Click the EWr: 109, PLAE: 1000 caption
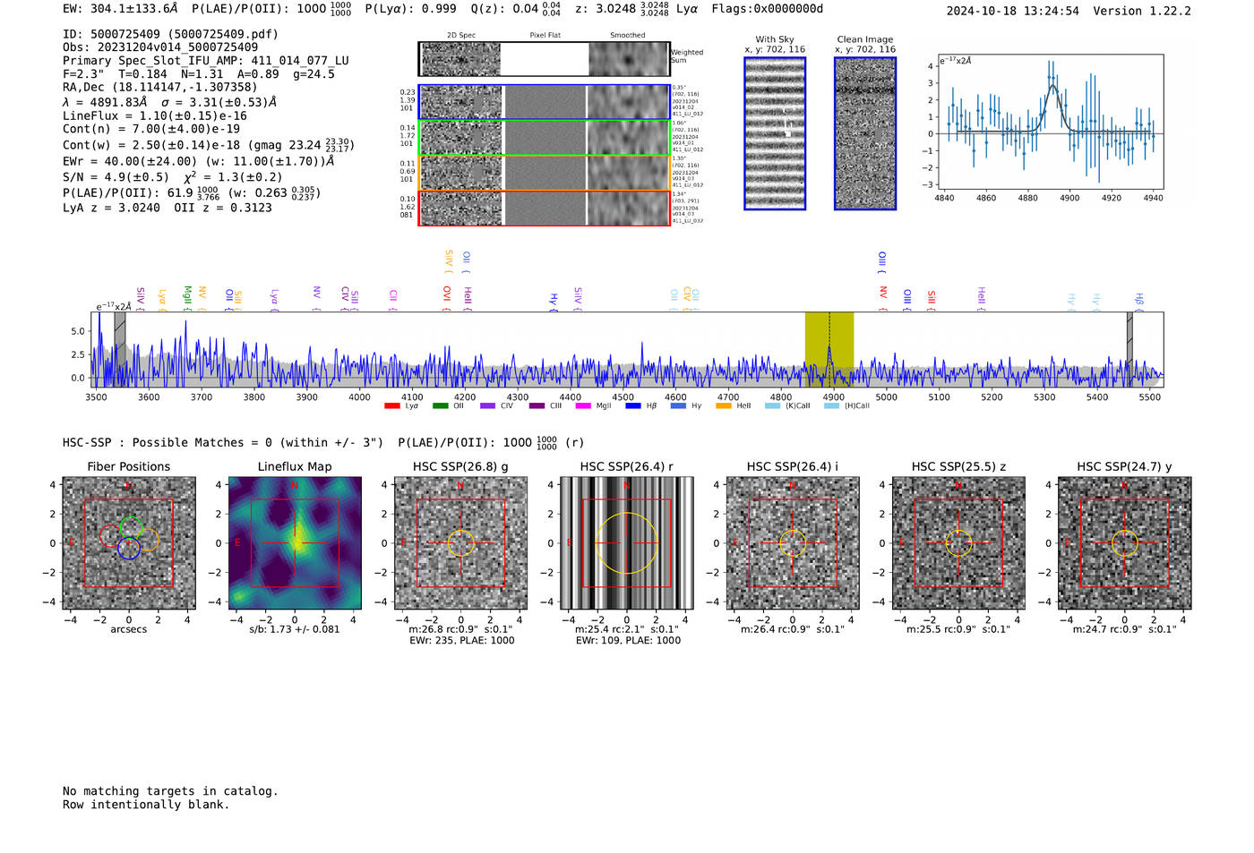 point(628,641)
